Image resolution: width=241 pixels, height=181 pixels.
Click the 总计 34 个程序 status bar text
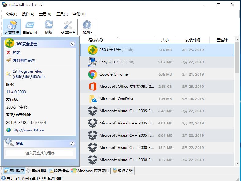coord(34,178)
